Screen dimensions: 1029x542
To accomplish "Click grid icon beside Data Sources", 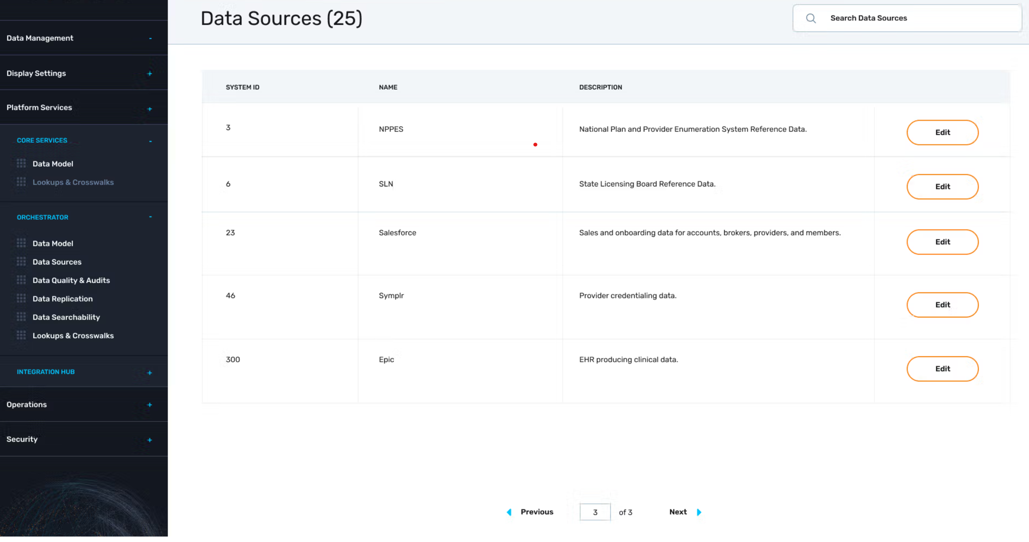I will coord(21,262).
